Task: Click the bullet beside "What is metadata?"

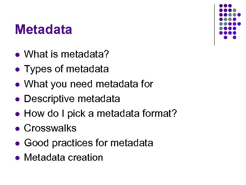Action: 17,55
